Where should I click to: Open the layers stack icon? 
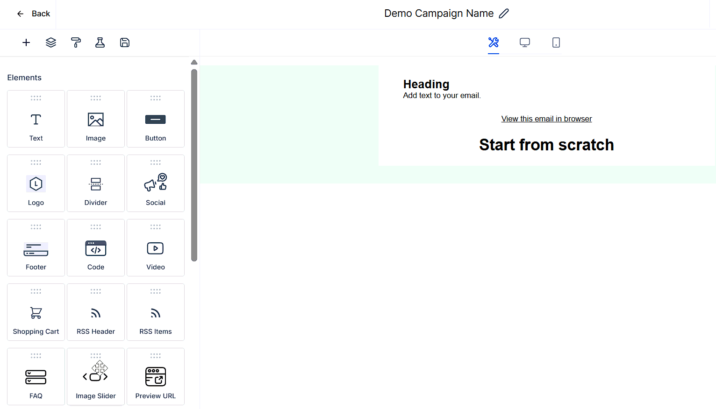point(51,42)
